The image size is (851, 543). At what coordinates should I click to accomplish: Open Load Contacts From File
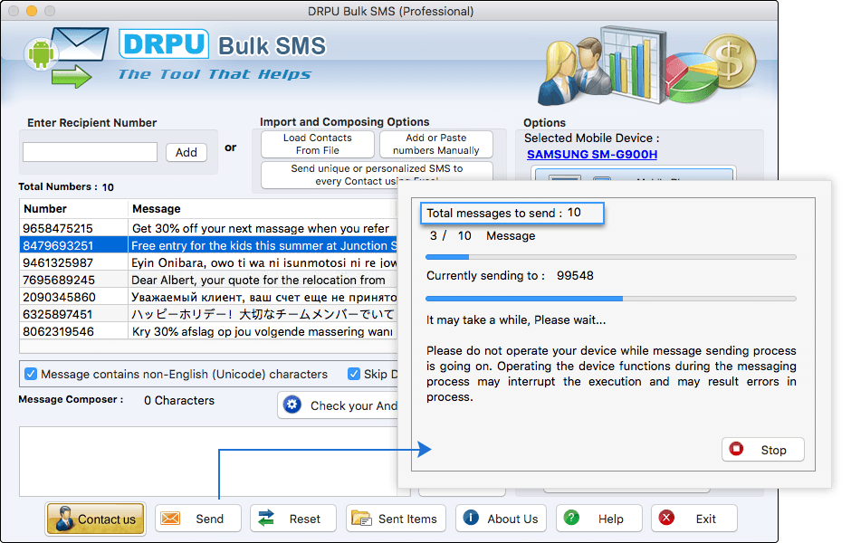[x=318, y=144]
